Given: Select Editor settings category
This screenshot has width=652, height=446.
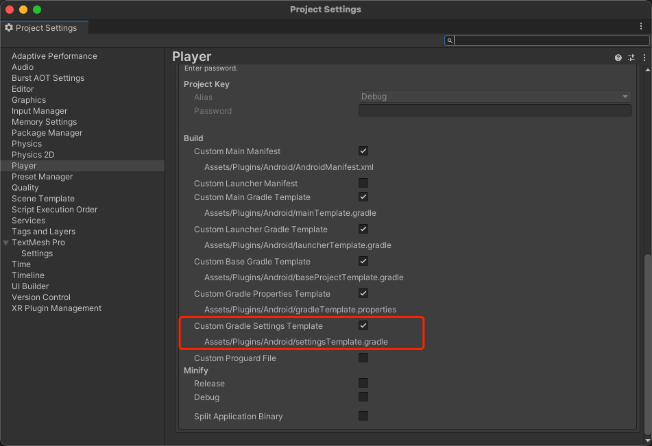Looking at the screenshot, I should 23,89.
